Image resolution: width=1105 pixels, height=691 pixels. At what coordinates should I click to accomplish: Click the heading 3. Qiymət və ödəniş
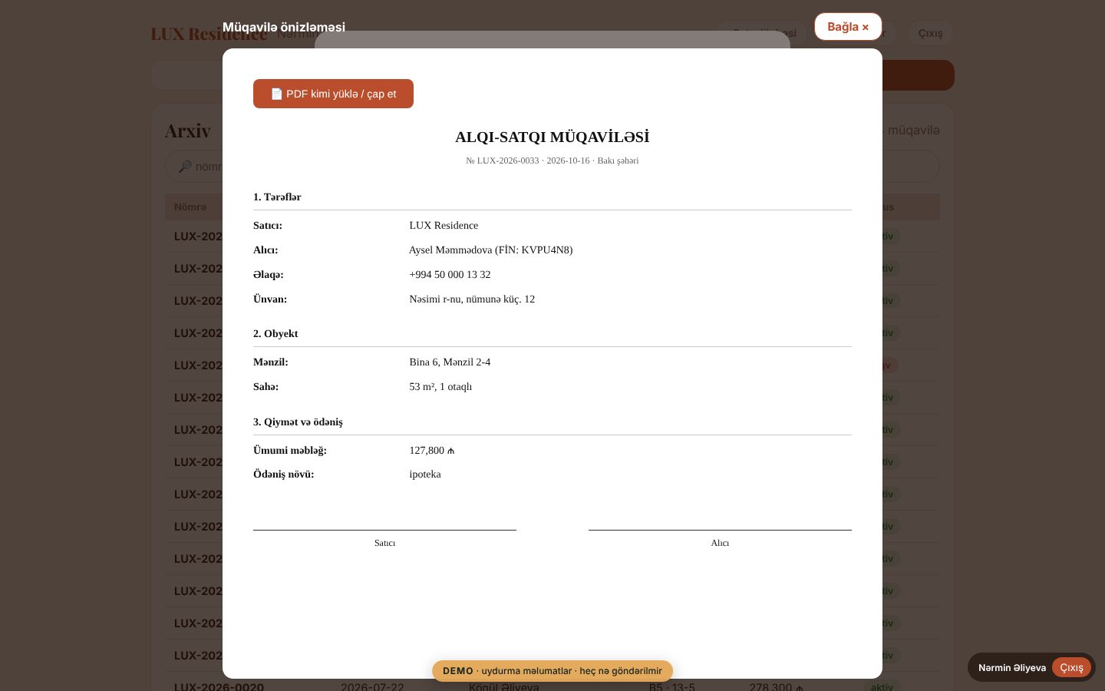click(x=298, y=422)
